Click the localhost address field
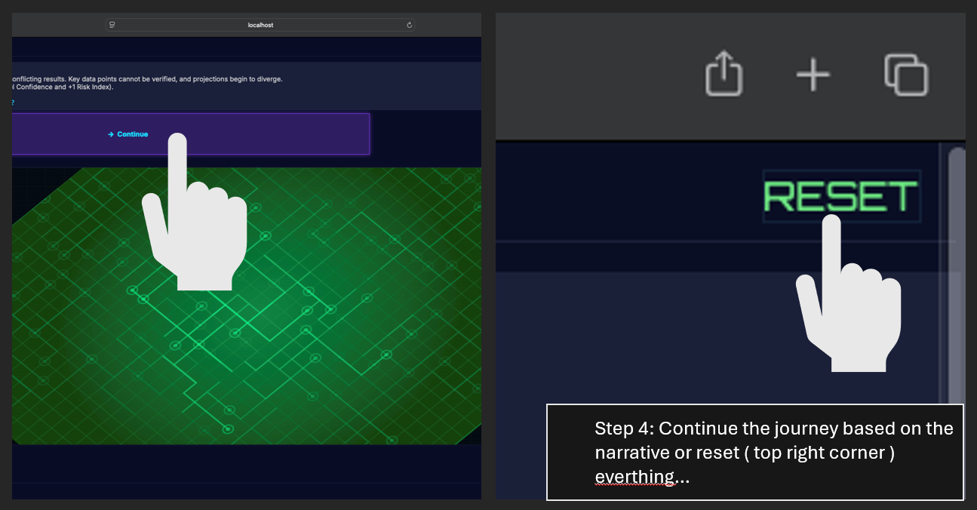This screenshot has height=510, width=977. click(x=259, y=24)
